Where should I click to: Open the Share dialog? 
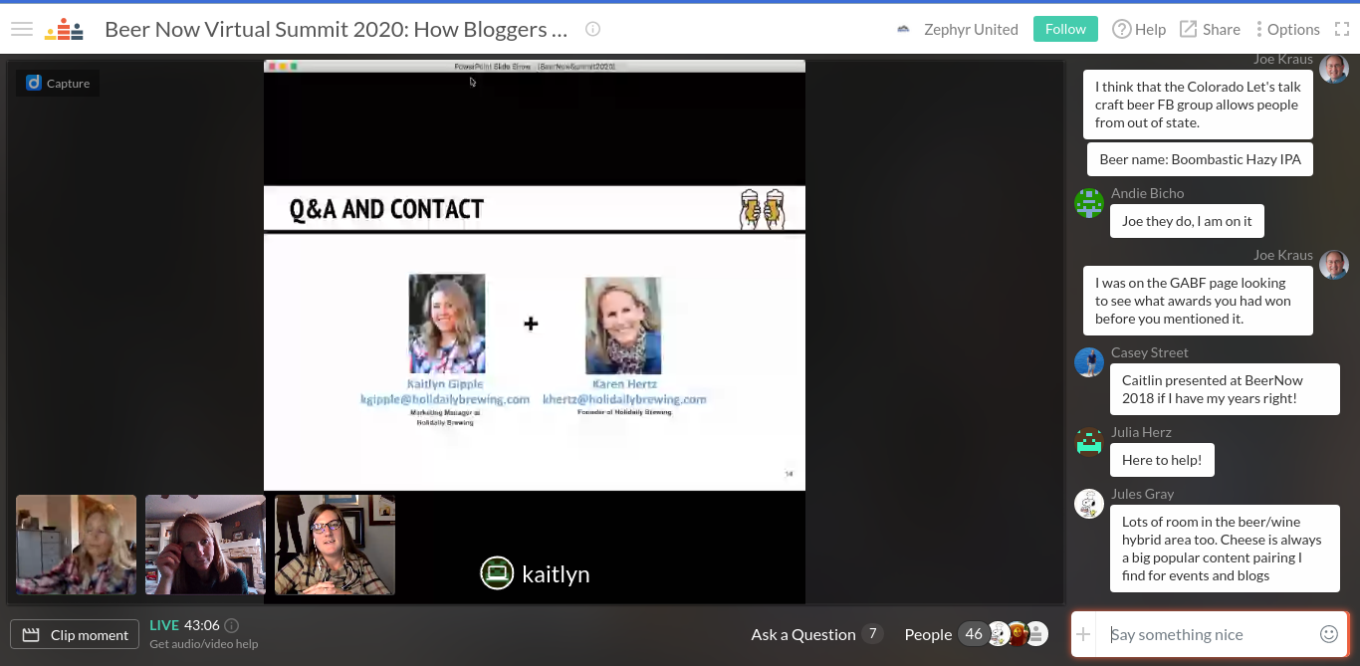point(1210,29)
